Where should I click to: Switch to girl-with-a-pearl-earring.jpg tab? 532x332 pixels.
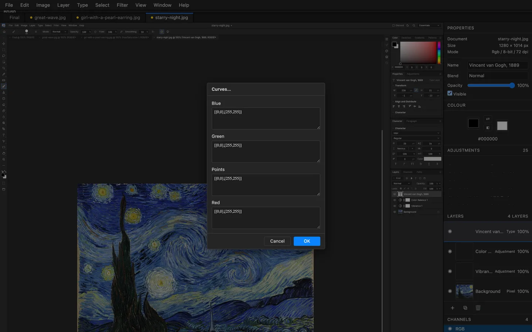[108, 17]
